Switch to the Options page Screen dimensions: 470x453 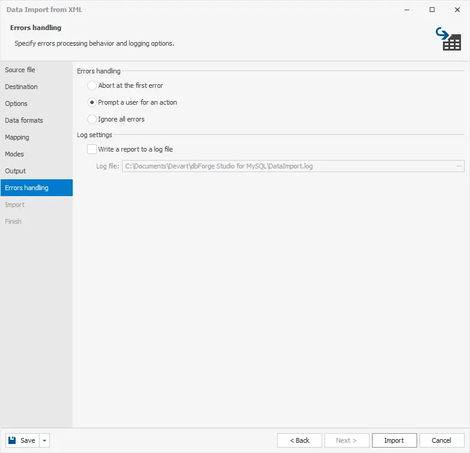(16, 103)
